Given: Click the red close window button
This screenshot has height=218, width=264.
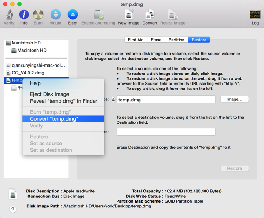Looking at the screenshot, I should click(5, 4).
